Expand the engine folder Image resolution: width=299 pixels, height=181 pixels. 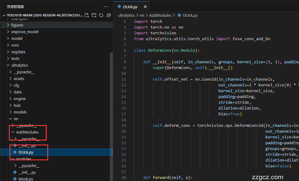20,99
